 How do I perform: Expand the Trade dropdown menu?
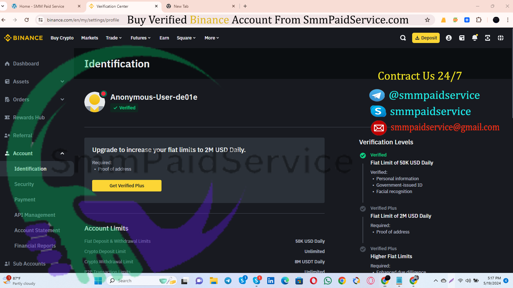[114, 38]
